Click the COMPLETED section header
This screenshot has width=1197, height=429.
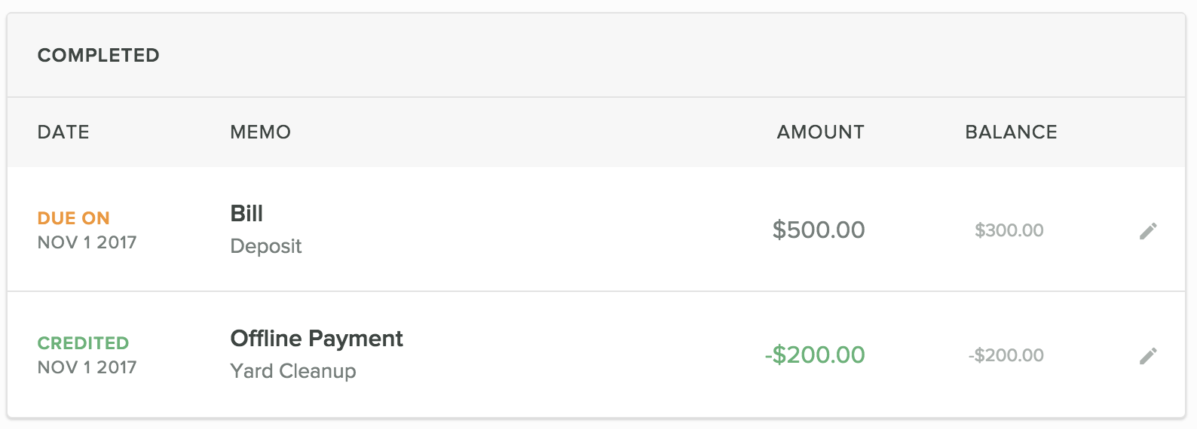pyautogui.click(x=99, y=56)
